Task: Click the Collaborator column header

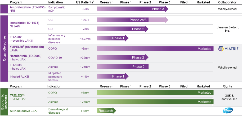Action: click(x=227, y=2)
